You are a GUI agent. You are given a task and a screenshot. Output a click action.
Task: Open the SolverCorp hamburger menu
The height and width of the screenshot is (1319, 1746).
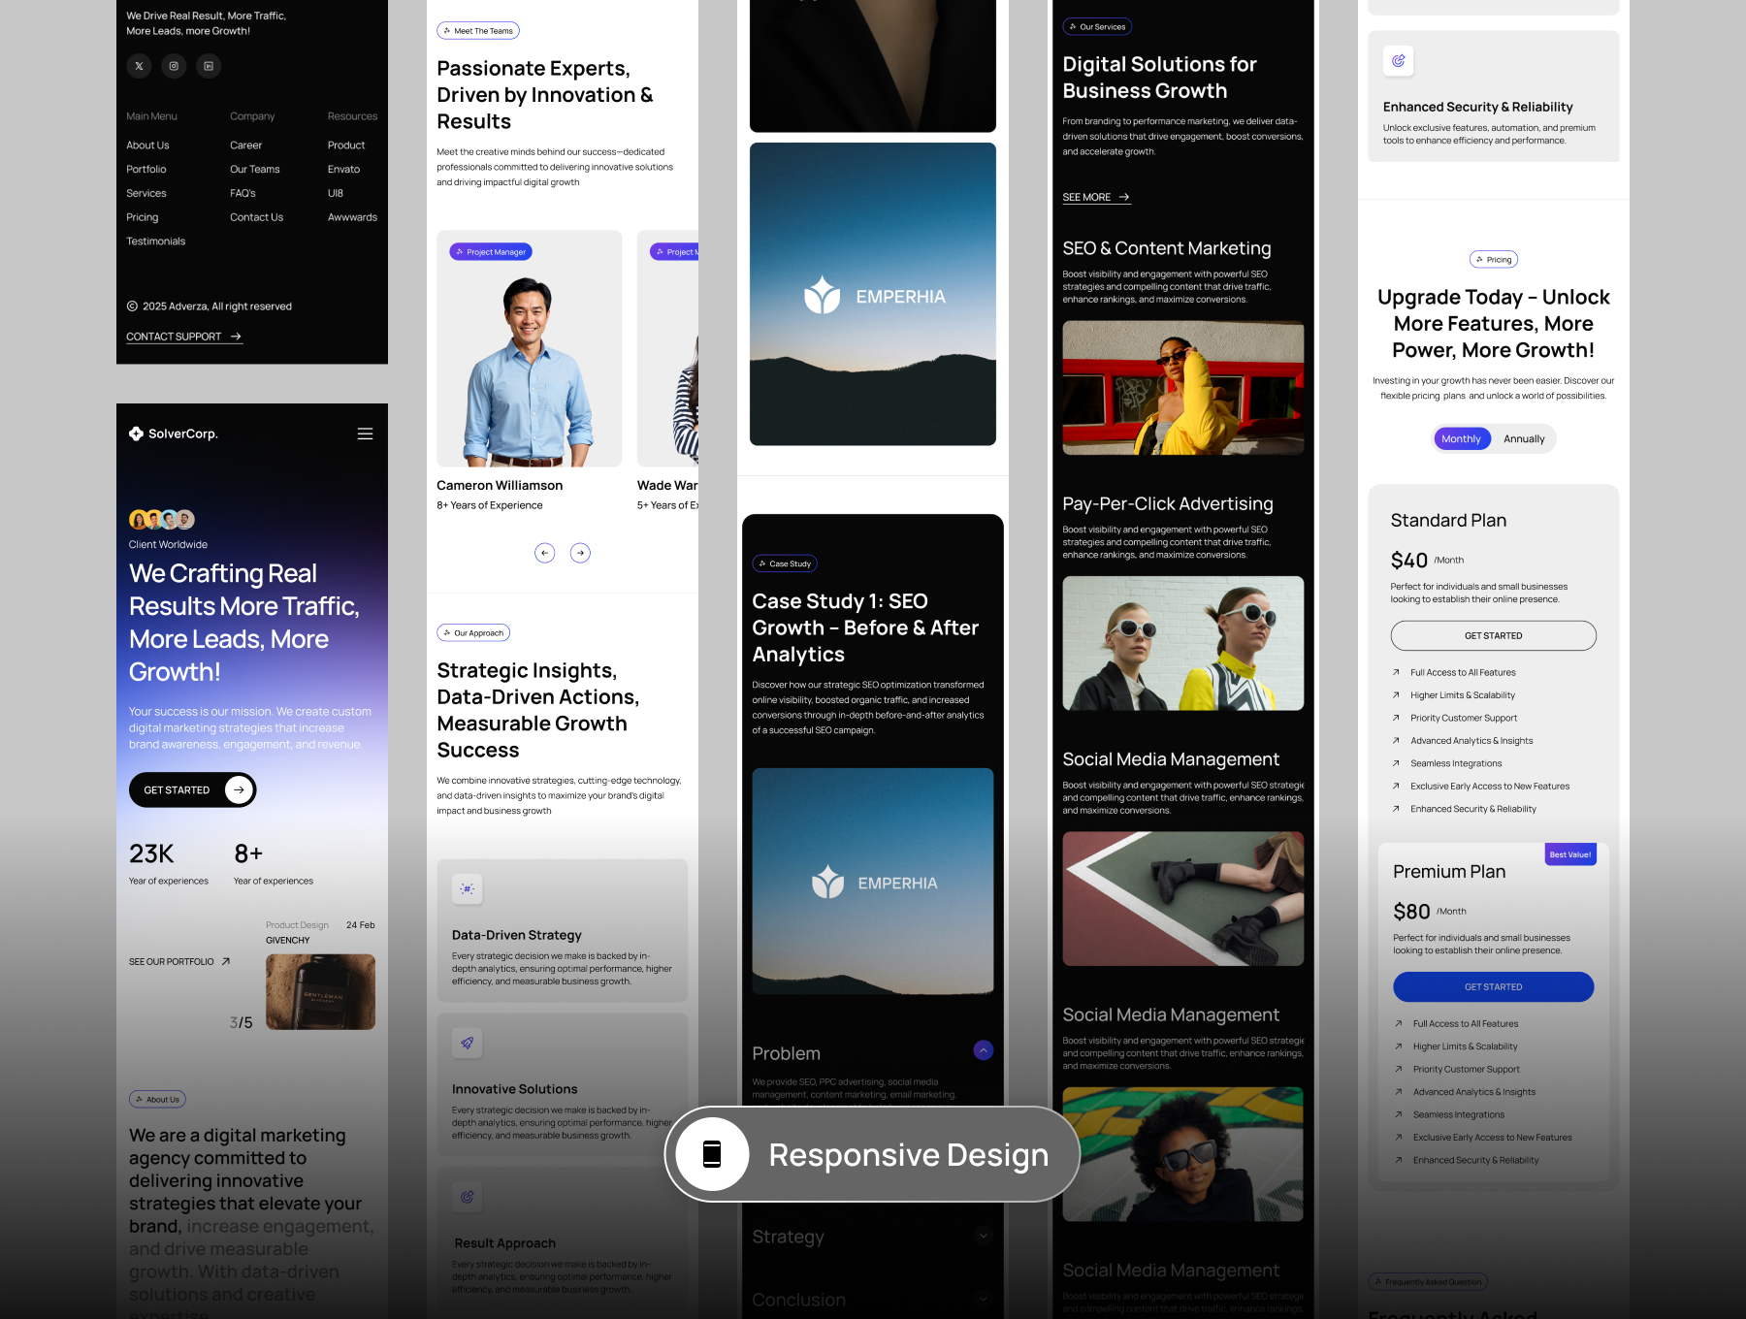(365, 434)
